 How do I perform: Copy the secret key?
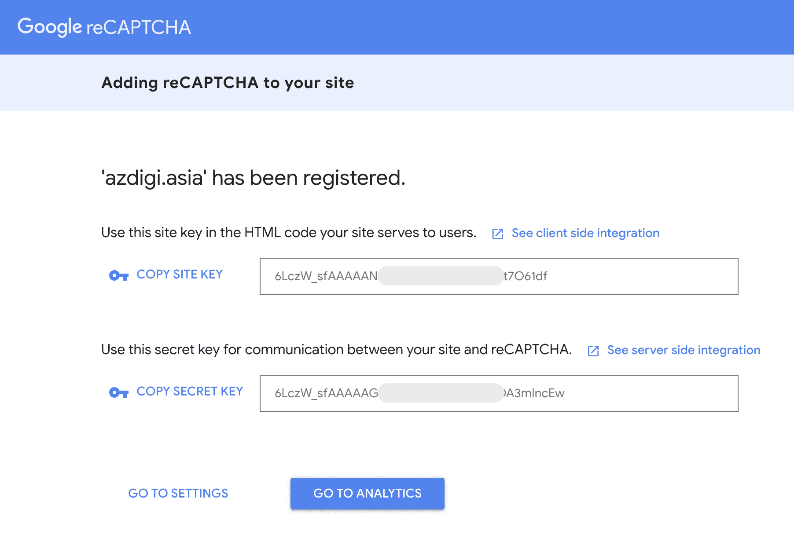tap(189, 391)
